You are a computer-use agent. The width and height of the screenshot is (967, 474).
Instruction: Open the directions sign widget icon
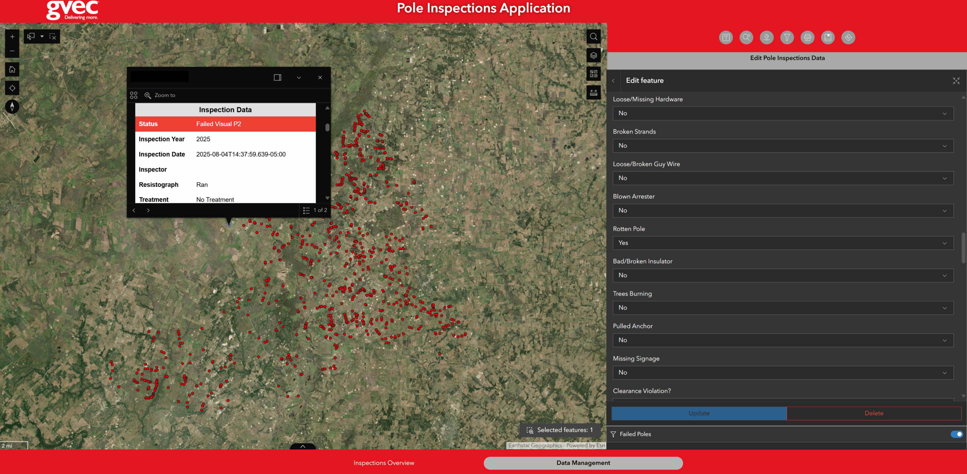[x=848, y=37]
